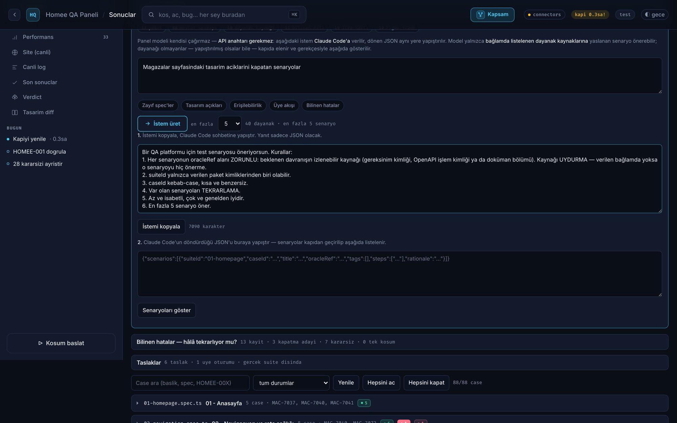Viewport: 677px width, 423px height.
Task: Click the Kosum baslat play icon
Action: (40, 343)
